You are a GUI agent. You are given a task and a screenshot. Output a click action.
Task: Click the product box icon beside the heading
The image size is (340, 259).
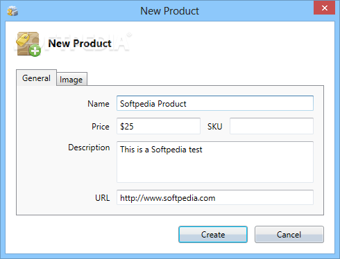point(28,44)
